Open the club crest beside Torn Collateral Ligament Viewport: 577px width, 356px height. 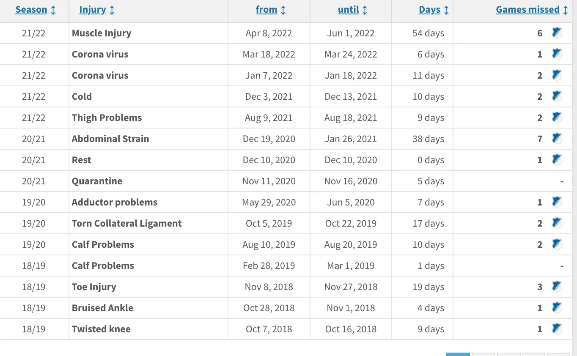[x=557, y=223]
